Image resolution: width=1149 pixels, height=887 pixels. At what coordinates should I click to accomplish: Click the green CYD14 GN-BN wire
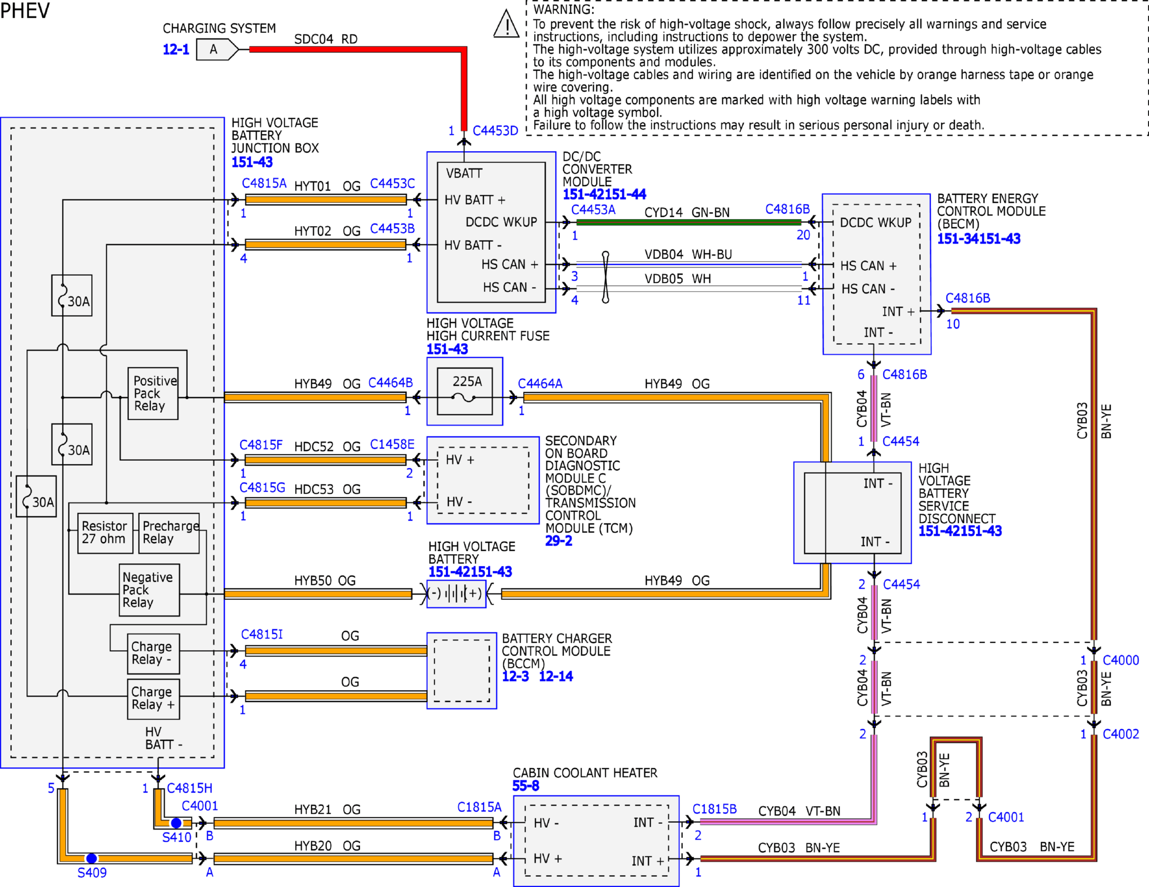click(689, 222)
